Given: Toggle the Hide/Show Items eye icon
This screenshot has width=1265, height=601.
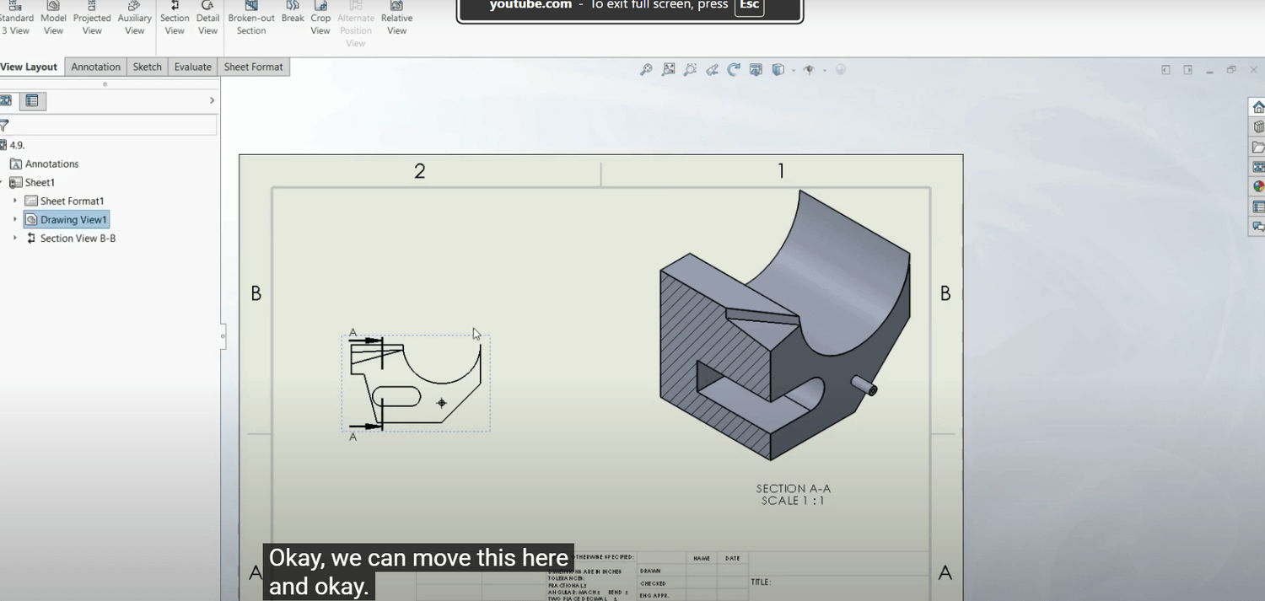Looking at the screenshot, I should pyautogui.click(x=809, y=70).
